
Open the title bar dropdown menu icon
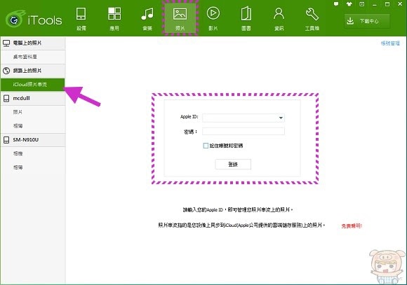[x=362, y=4]
